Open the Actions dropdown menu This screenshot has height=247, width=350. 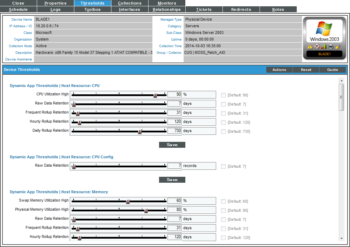(x=279, y=70)
